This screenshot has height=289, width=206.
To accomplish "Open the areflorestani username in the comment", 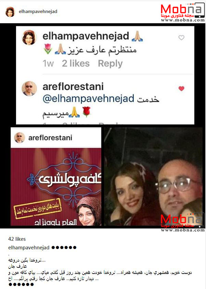I will click(x=73, y=87).
